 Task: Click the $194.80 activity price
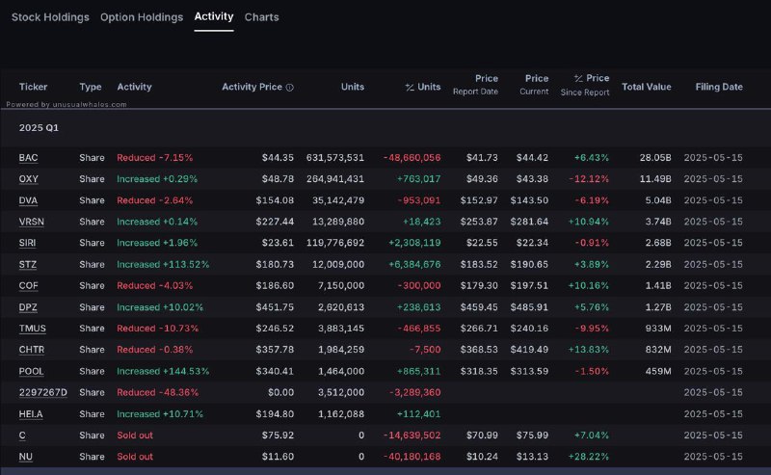pyautogui.click(x=275, y=414)
